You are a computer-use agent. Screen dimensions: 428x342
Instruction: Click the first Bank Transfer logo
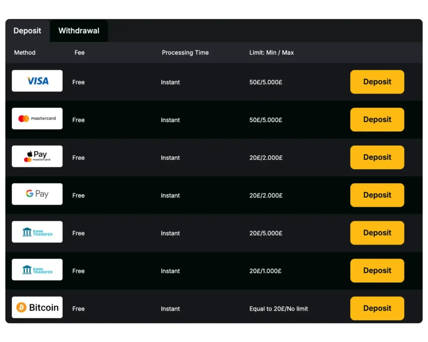pos(37,231)
